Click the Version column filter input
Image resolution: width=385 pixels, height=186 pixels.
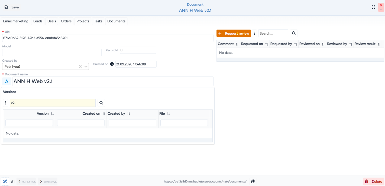29,123
